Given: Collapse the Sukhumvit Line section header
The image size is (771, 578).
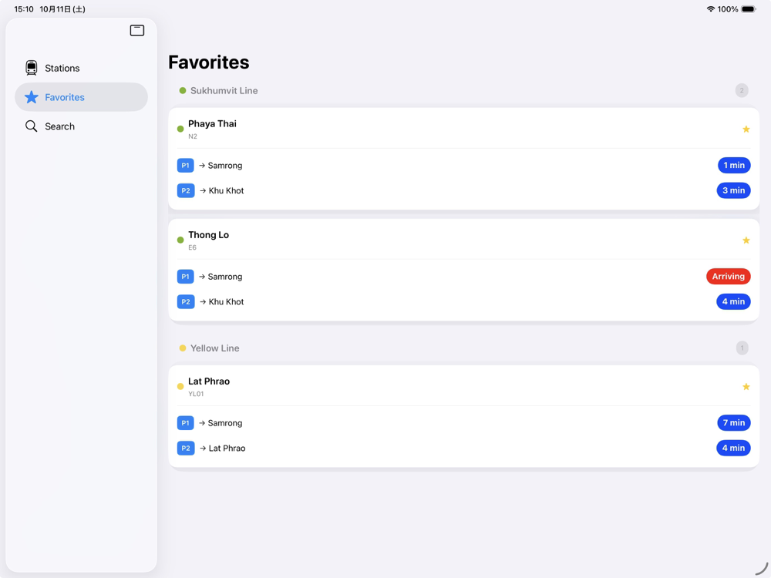Looking at the screenshot, I should 224,91.
